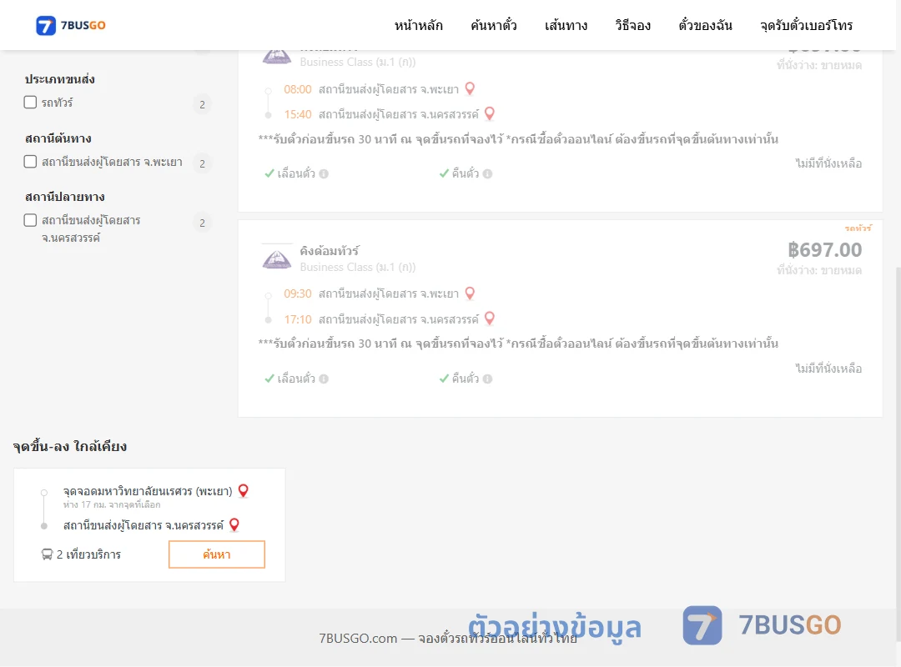Image resolution: width=901 pixels, height=667 pixels.
Task: Click ไม่มีที่นั่งเหลือ on the 09:30 trip
Action: tap(828, 369)
